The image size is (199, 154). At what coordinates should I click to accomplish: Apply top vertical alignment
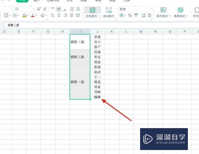53,9
